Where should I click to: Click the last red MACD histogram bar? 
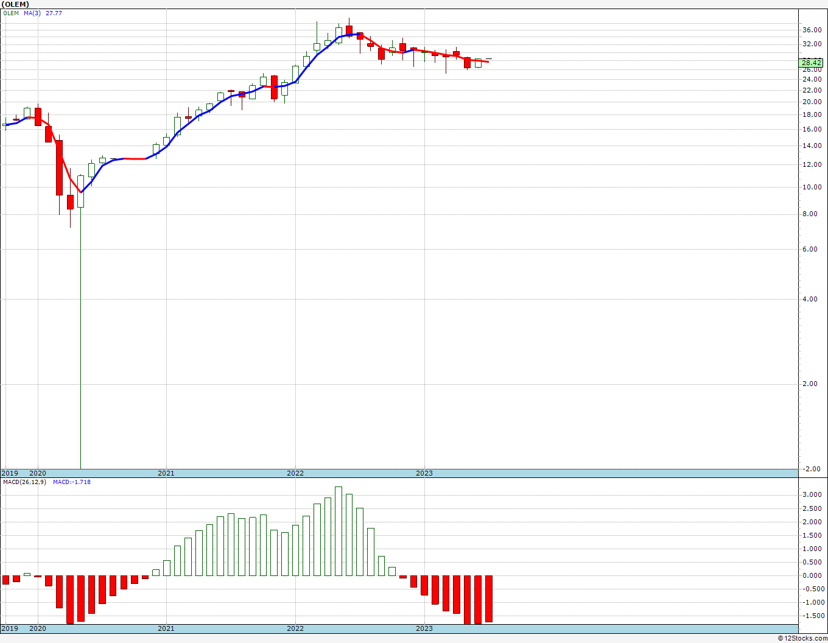click(x=488, y=599)
